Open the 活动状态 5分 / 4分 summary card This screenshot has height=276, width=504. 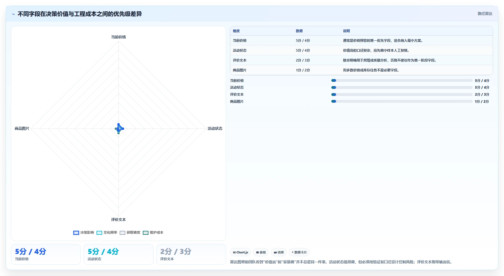click(x=119, y=254)
